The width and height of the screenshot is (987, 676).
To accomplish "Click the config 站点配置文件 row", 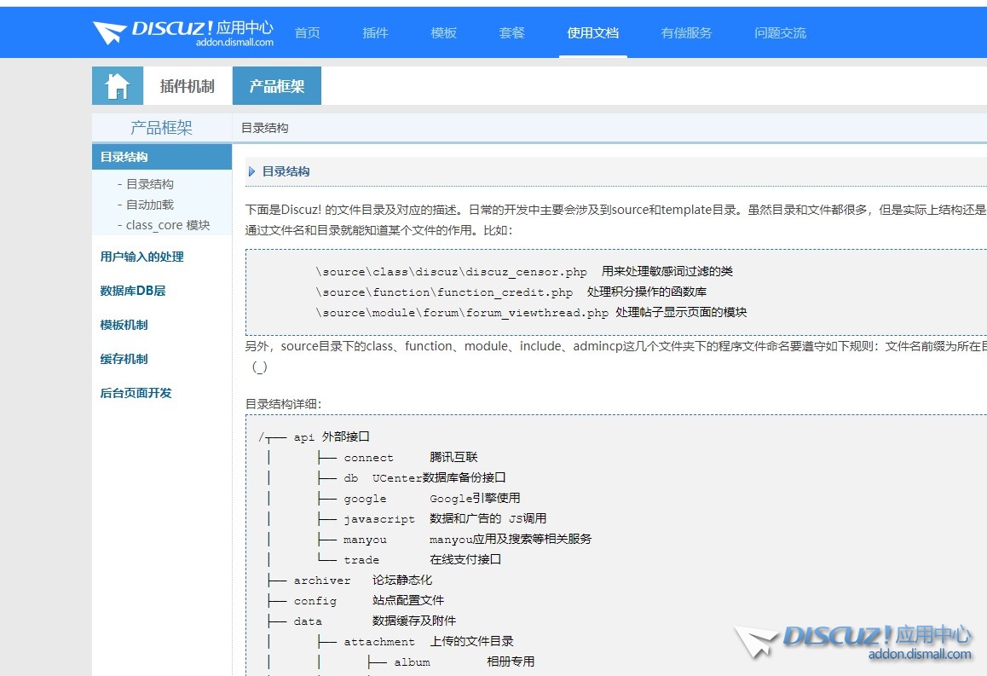I will pos(356,600).
